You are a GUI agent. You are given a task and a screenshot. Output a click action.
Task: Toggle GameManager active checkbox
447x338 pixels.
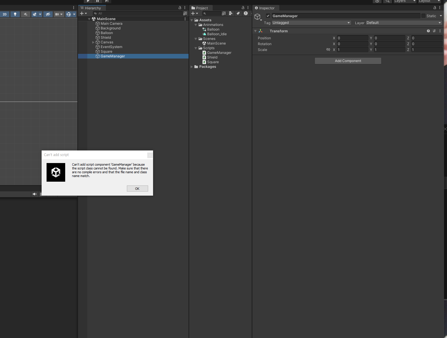(x=268, y=16)
